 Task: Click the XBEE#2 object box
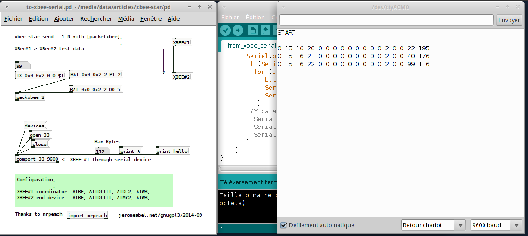coord(182,77)
